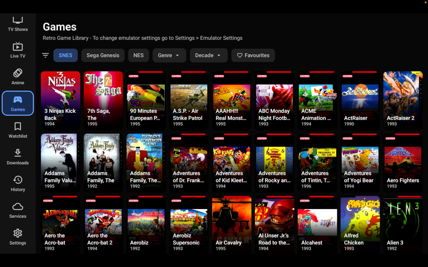Open the Aero Fighters game
The height and width of the screenshot is (267, 428).
(x=403, y=163)
